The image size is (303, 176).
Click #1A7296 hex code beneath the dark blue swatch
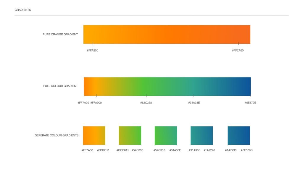pos(231,150)
